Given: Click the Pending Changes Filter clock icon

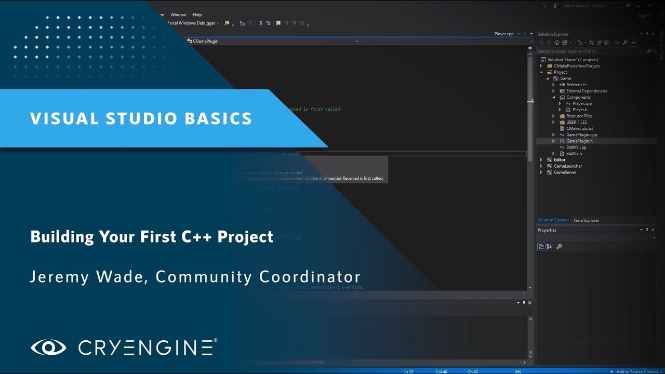Looking at the screenshot, I should coord(580,43).
